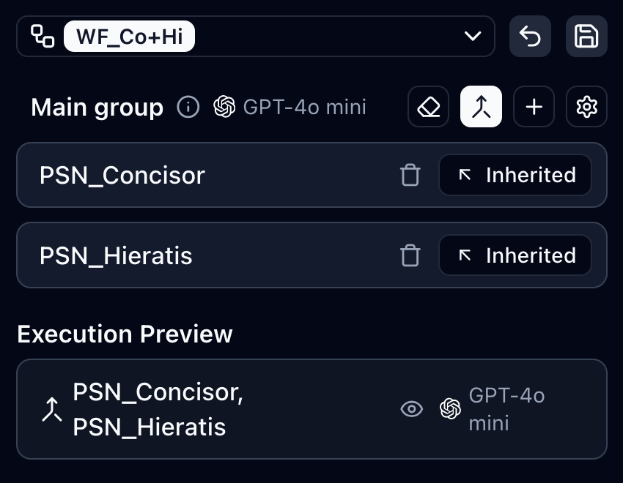Click the info icon beside Main group
The width and height of the screenshot is (623, 483).
(188, 108)
